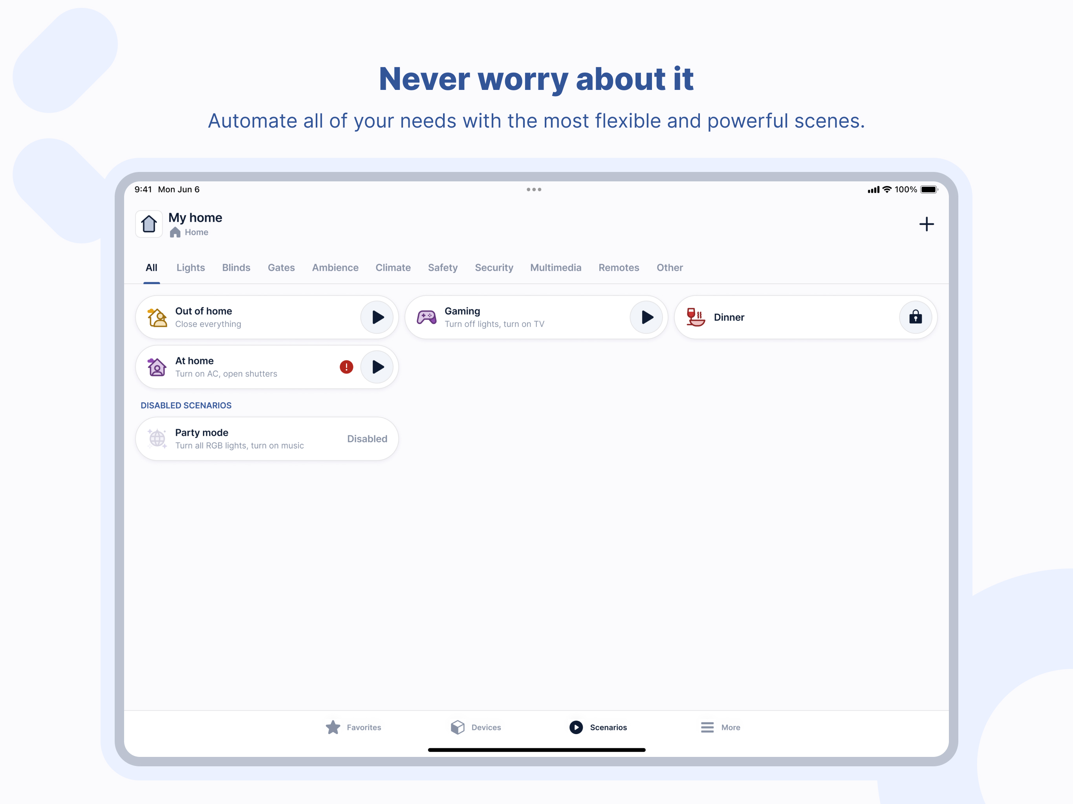
Task: Switch to the Safety tab
Action: coord(443,268)
